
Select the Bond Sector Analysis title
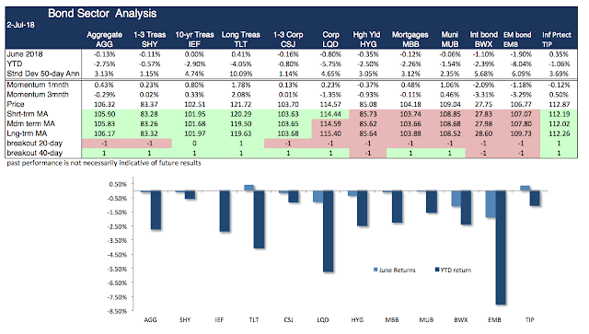[x=102, y=14]
